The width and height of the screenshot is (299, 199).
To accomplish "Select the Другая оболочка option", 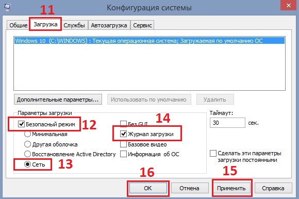I will (27, 144).
